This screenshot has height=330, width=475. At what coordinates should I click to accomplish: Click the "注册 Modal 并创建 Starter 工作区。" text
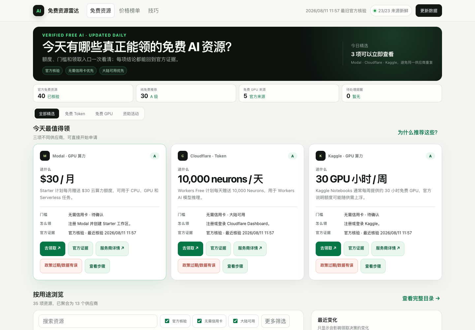point(101,224)
